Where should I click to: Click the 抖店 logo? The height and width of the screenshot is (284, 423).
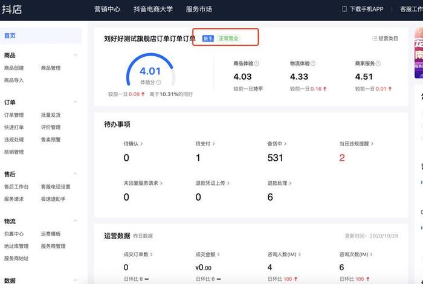[x=12, y=9]
